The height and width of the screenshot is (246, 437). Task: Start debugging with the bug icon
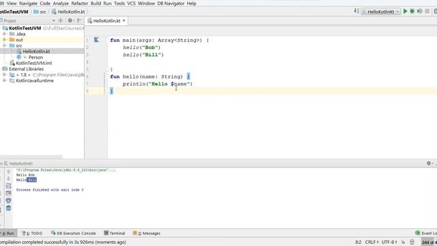(x=412, y=11)
